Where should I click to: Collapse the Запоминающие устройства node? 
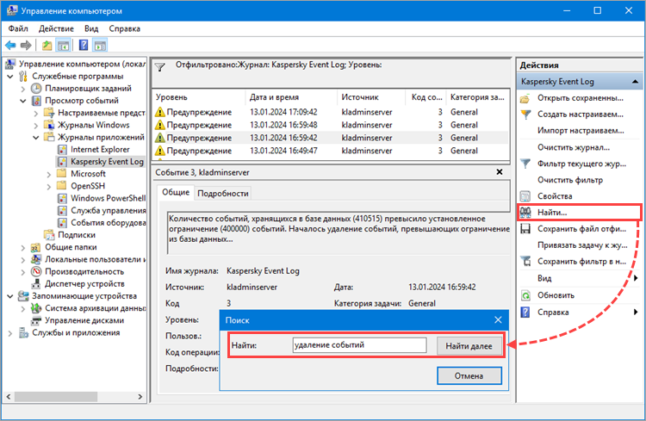pos(10,296)
